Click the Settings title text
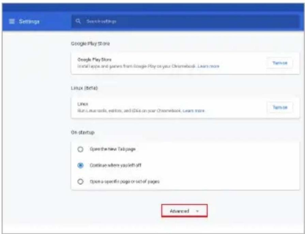 29,21
